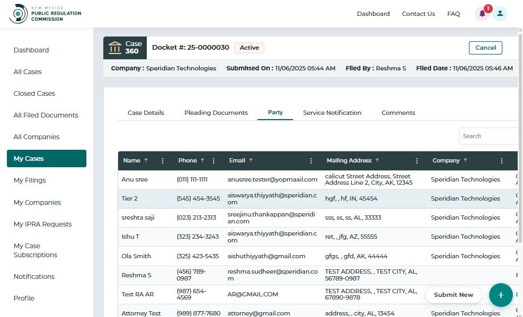Select the Ishu T name cell
This screenshot has width=523, height=317.
(130, 237)
